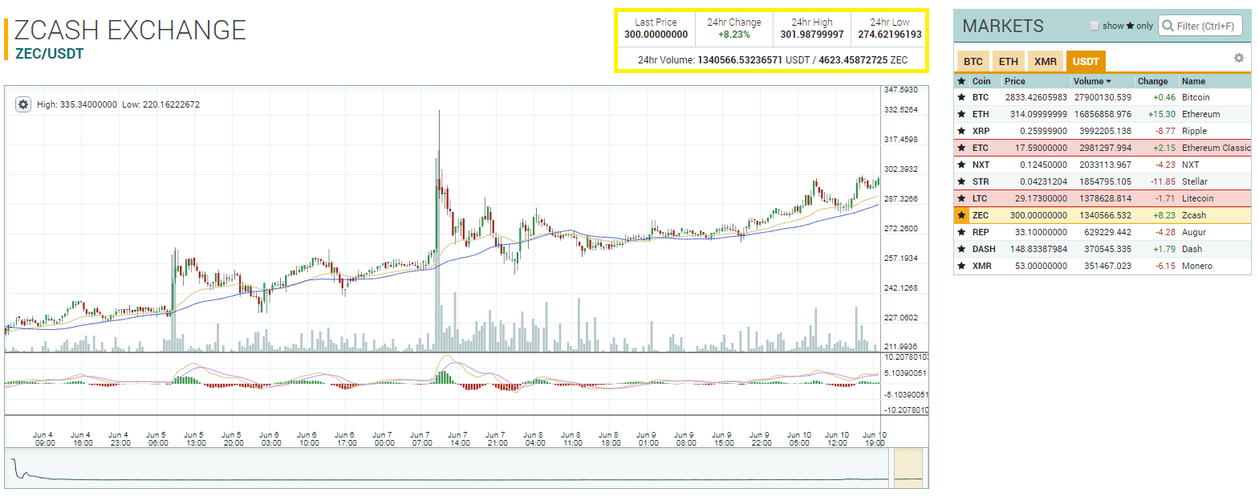Click the DASH price 148.83387984
Viewport: 1259px width, 497px height.
(x=1038, y=249)
